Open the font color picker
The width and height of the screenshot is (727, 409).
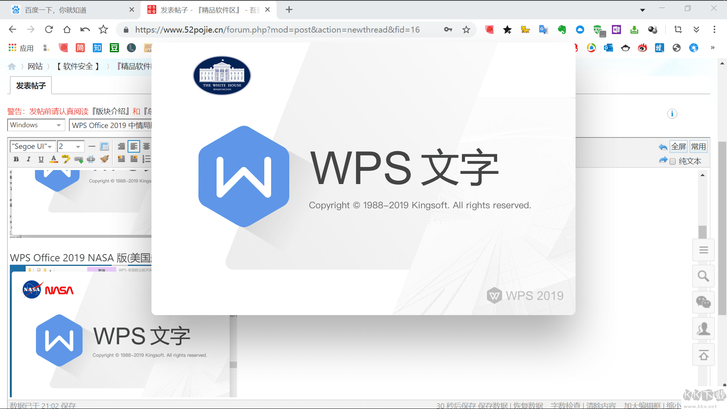tap(53, 159)
